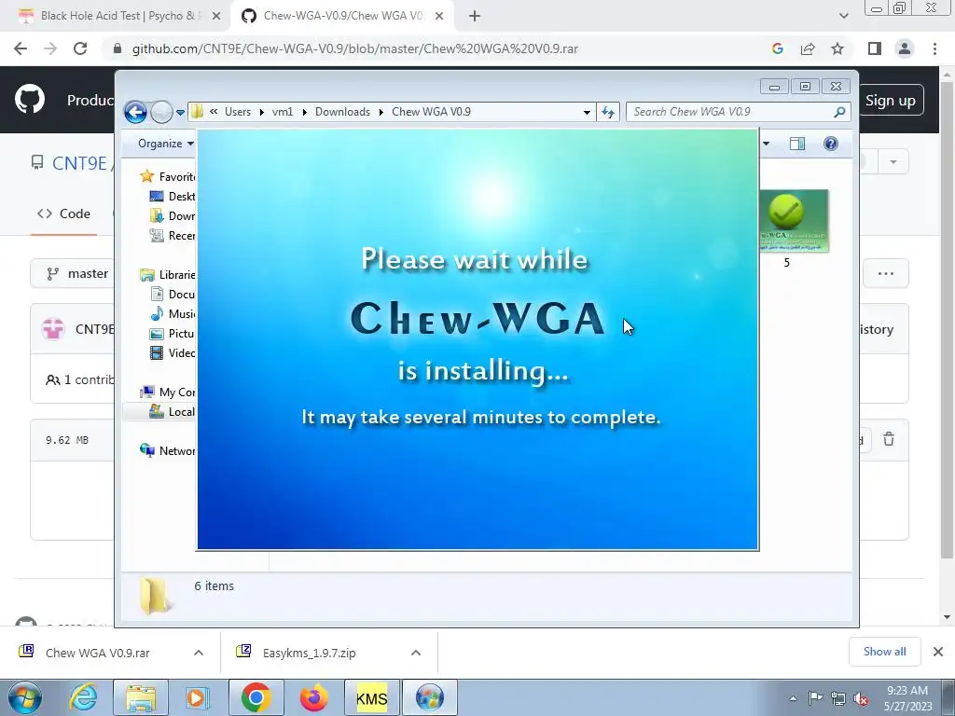This screenshot has height=716, width=955.
Task: Open the Explorer recent pages dropdown arrow
Action: [x=180, y=113]
